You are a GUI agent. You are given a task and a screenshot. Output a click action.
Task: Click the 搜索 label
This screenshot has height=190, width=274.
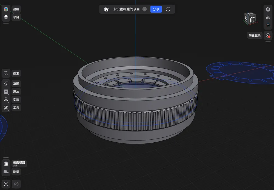click(x=16, y=73)
